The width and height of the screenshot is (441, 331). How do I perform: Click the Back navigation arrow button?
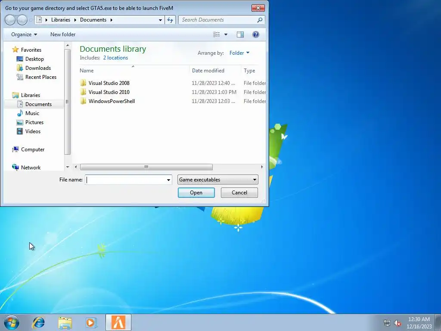pos(10,20)
